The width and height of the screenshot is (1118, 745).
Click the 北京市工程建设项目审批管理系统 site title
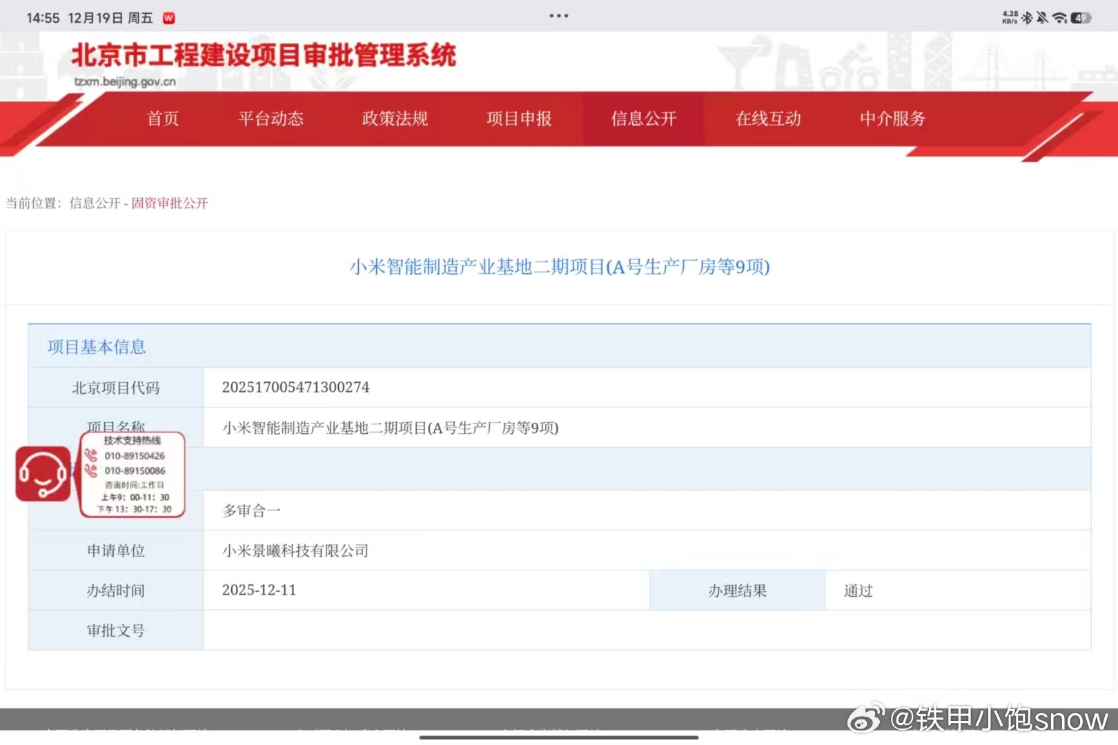[x=264, y=55]
